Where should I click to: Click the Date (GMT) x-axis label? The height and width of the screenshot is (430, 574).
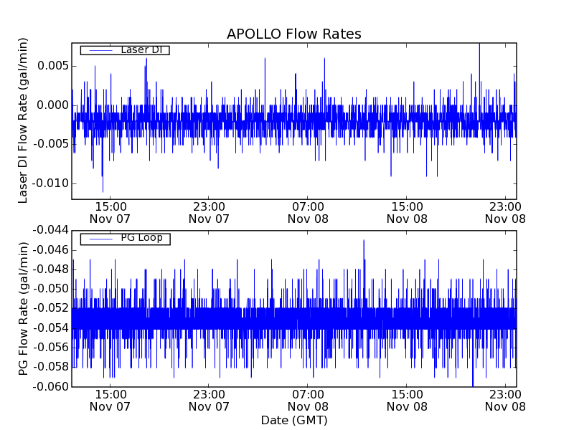[293, 420]
